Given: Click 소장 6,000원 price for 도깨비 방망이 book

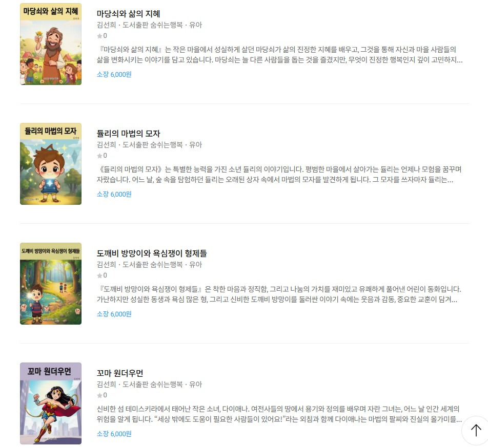Looking at the screenshot, I should pos(114,314).
